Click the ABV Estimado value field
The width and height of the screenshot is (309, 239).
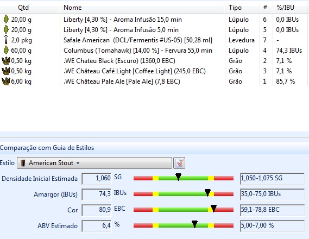[x=97, y=226]
